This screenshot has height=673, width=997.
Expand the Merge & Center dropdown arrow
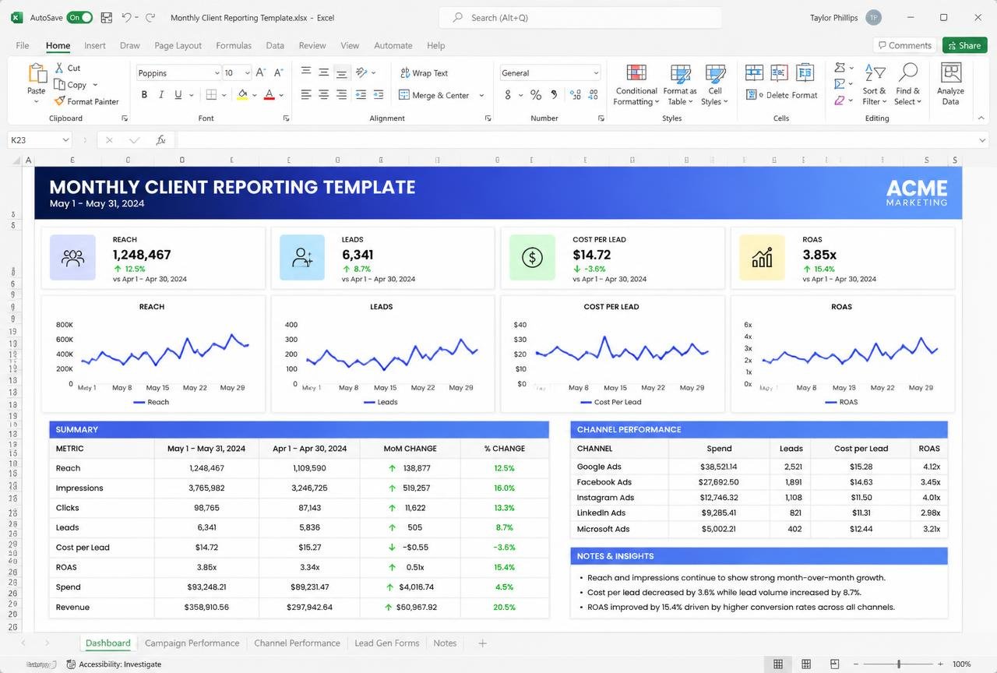click(481, 95)
